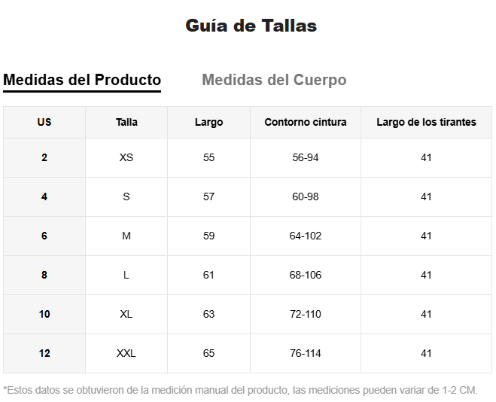Image resolution: width=496 pixels, height=402 pixels.
Task: Click waist value 56-94
Action: pos(306,157)
